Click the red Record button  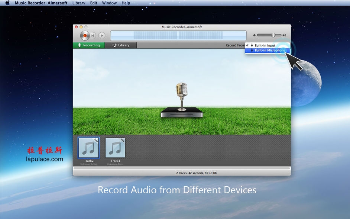(x=85, y=36)
